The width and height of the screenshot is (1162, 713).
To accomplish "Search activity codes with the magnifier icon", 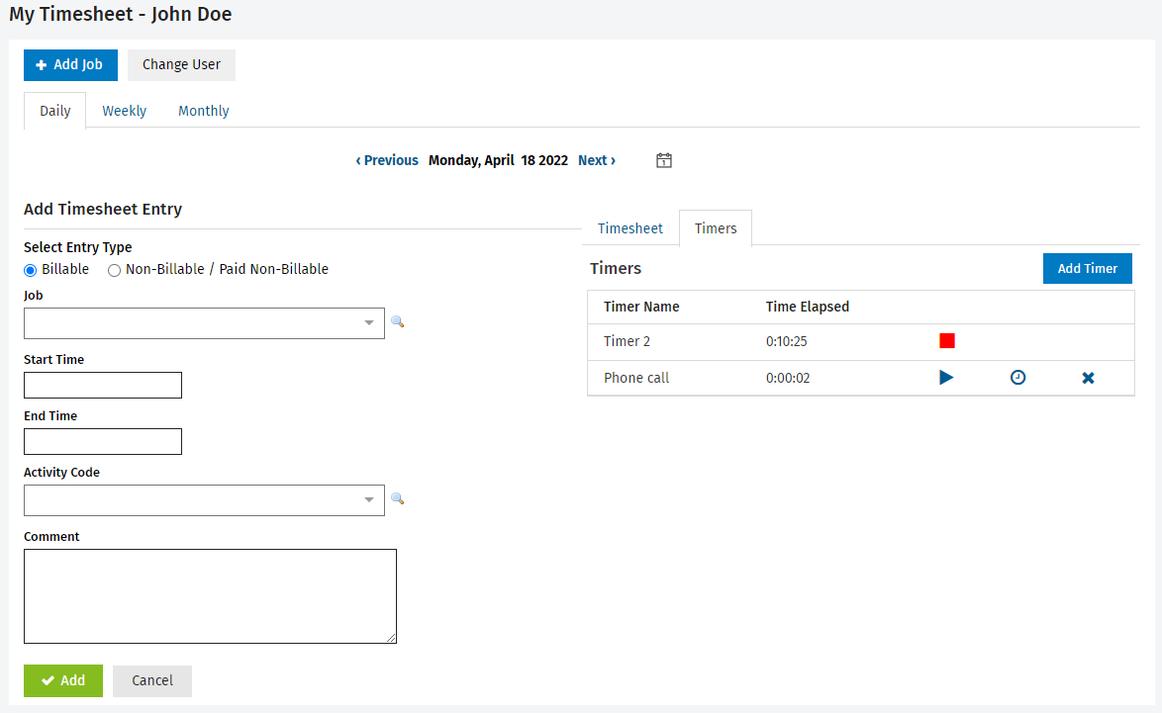I will (x=398, y=499).
